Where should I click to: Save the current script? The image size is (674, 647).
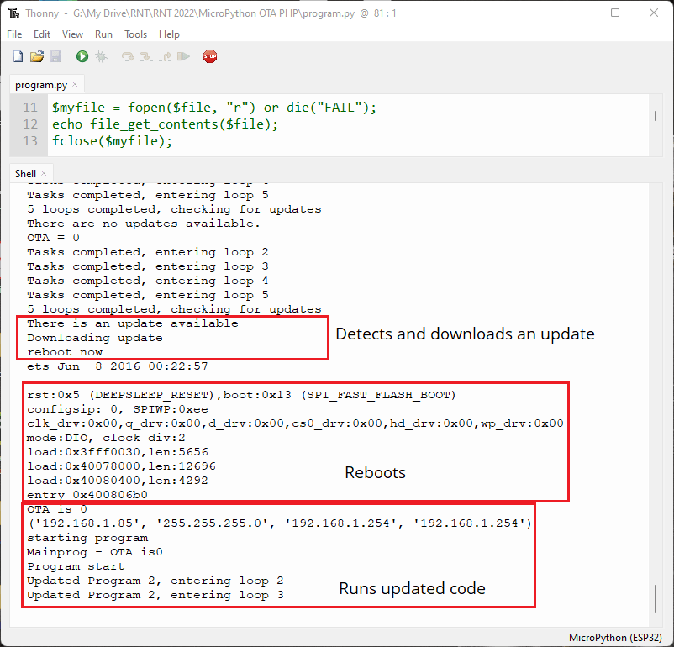(x=55, y=56)
